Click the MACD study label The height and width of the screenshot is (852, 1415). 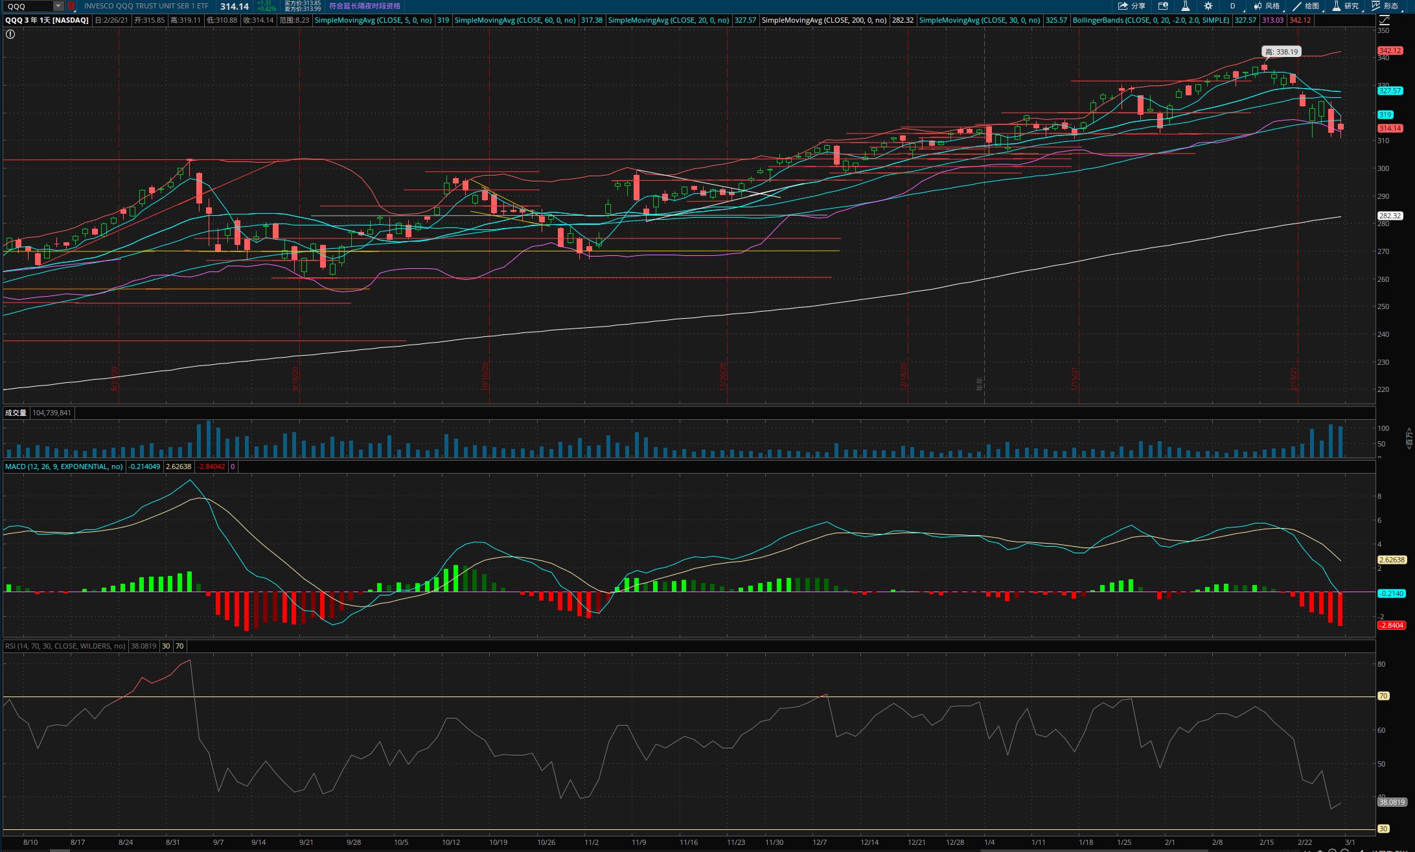coord(63,466)
